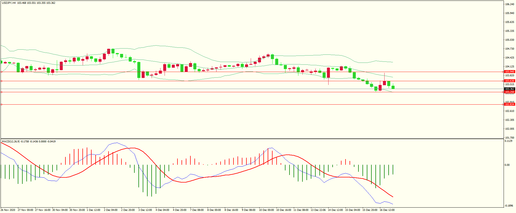Click the 27 Nov 00:00 time label

(x=25, y=210)
